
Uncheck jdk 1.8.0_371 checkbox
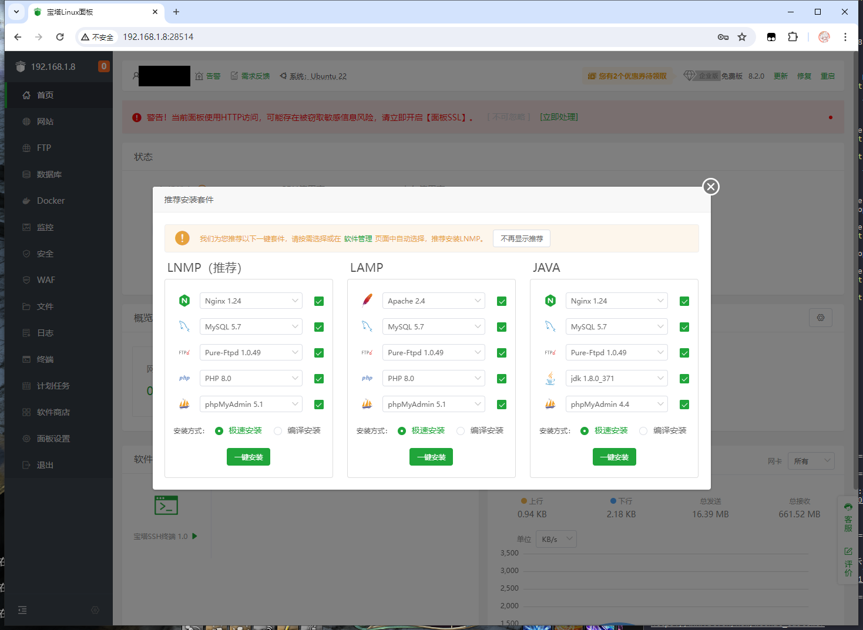point(684,379)
